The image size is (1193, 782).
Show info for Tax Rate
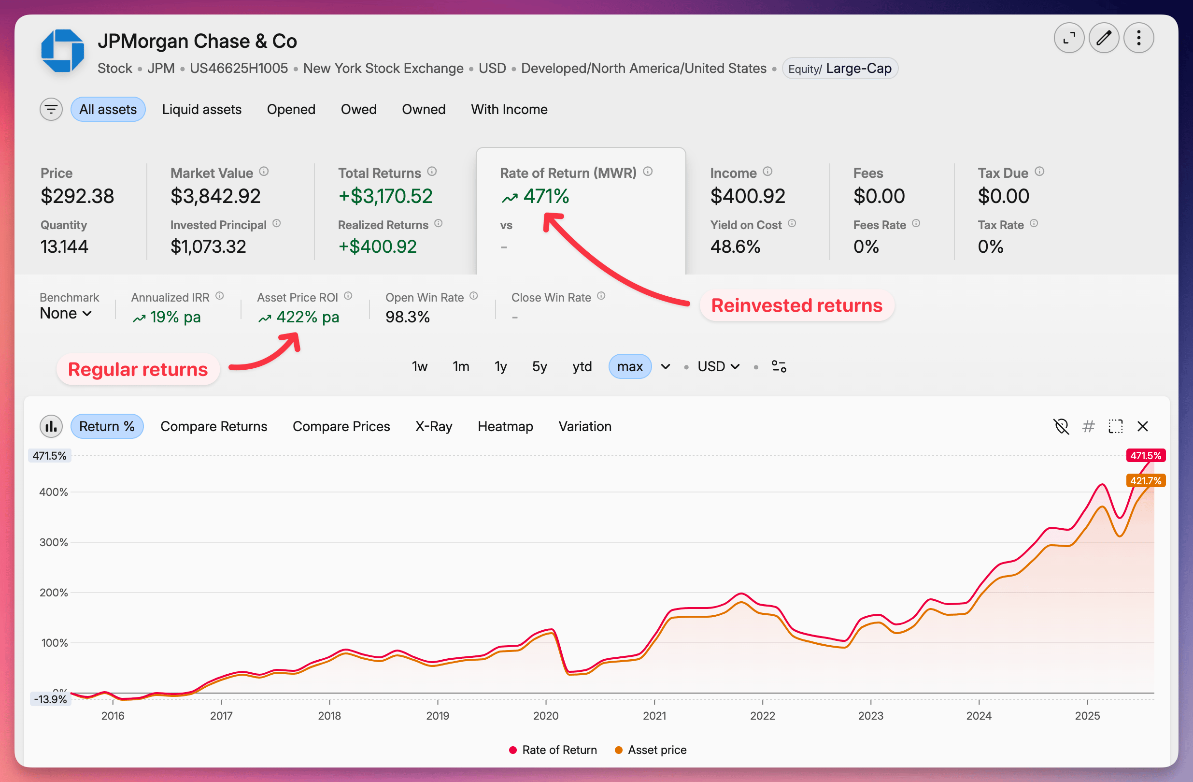(1034, 224)
